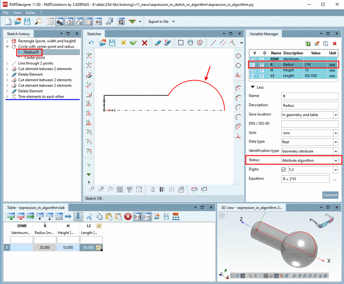Image resolution: width=344 pixels, height=284 pixels.
Task: Open the ? help menu
Action: (41, 12)
